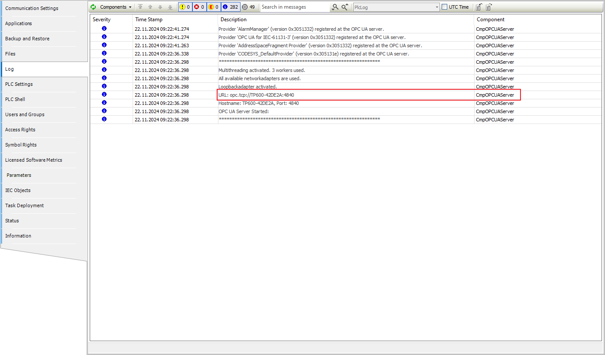This screenshot has height=355, width=605.
Task: Open the Communication Settings tab
Action: [31, 8]
